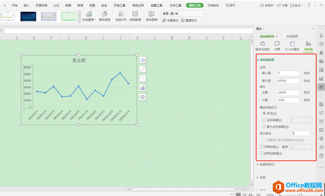Click the 更改类型 change chart type icon
The width and height of the screenshot is (325, 196).
click(104, 14)
